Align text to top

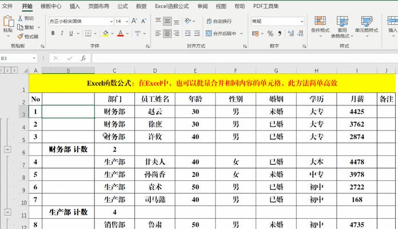pyautogui.click(x=158, y=21)
